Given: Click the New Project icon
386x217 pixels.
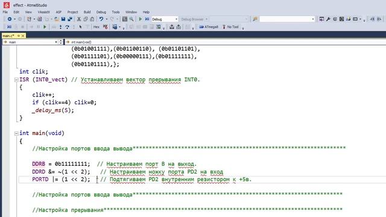Looking at the screenshot, I should 29,19.
